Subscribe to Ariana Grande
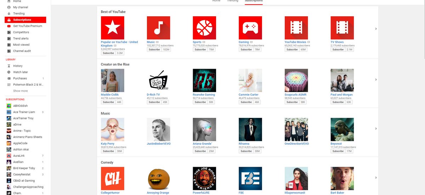This screenshot has height=195, width=425. pyautogui.click(x=200, y=151)
